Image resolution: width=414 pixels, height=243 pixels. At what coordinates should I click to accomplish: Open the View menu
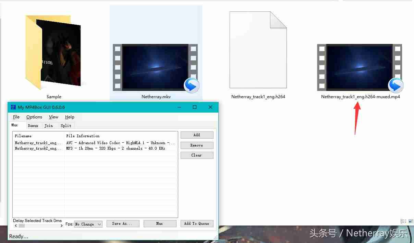[x=53, y=117]
